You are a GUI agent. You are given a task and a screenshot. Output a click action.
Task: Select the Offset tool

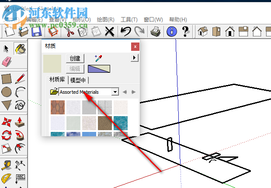20,149
